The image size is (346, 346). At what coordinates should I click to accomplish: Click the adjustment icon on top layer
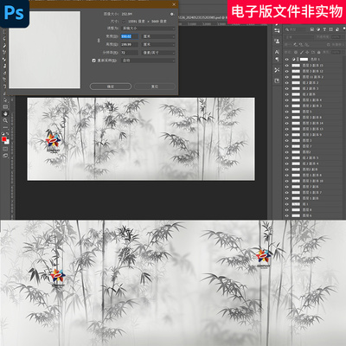(x=293, y=59)
